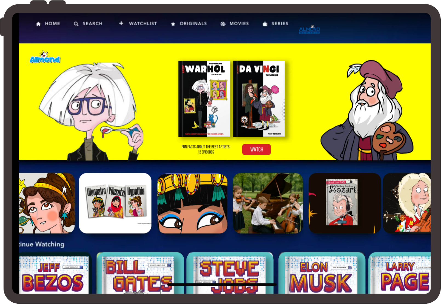Click the Movies film reel icon
The image size is (441, 304).
(223, 24)
